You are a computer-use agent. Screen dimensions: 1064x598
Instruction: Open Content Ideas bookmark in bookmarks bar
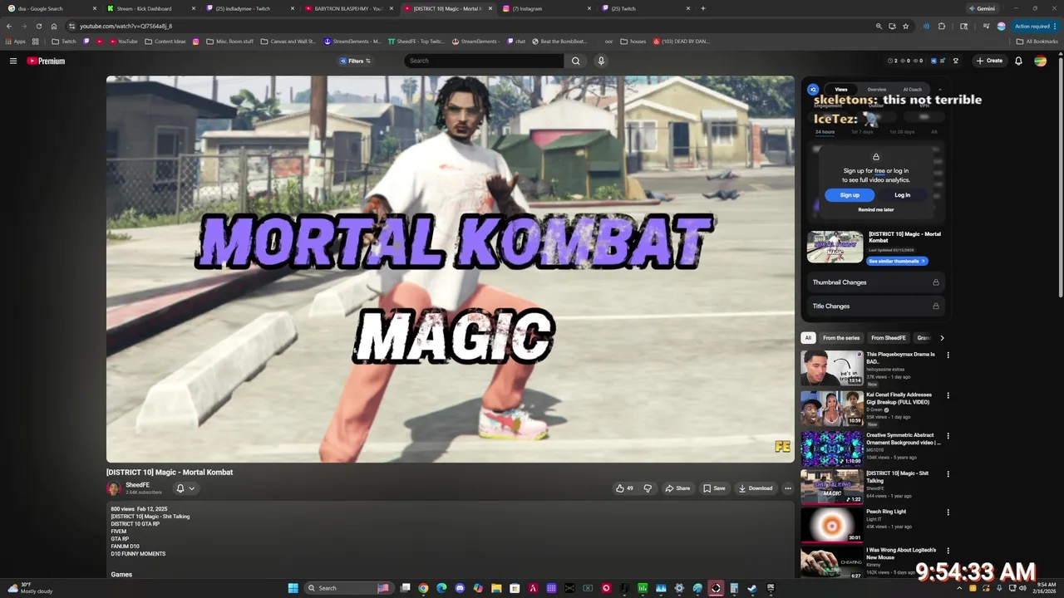coord(165,41)
